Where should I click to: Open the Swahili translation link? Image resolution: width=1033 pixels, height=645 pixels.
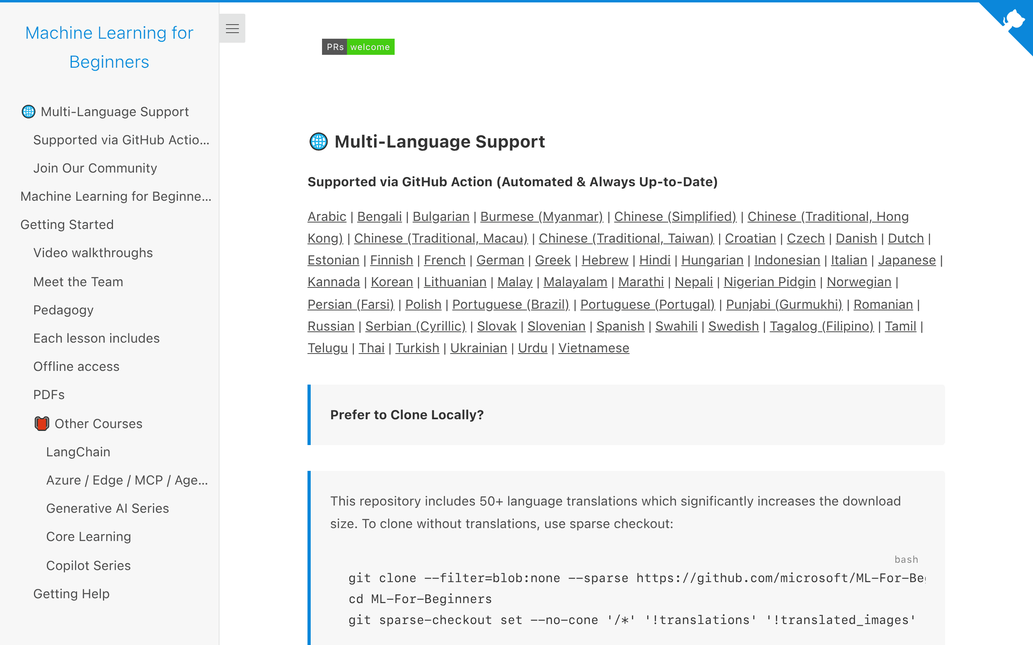tap(677, 326)
